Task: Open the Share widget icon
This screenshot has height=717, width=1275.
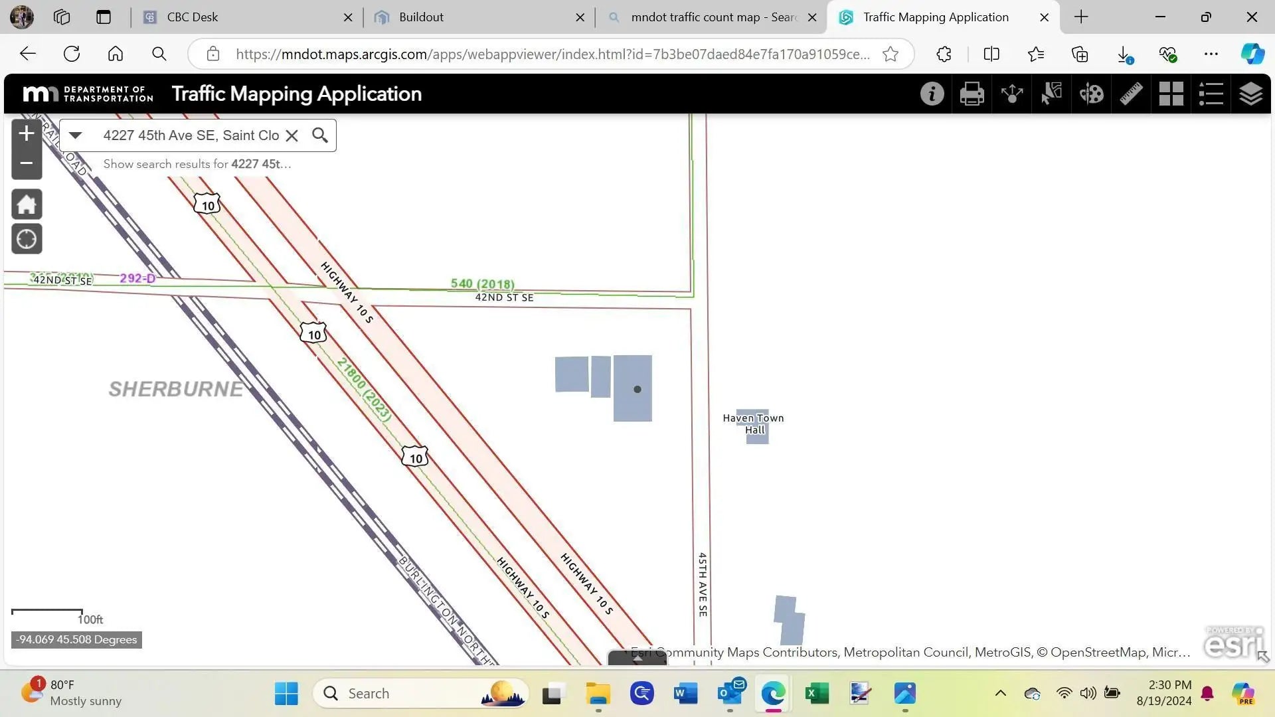Action: coord(1011,94)
